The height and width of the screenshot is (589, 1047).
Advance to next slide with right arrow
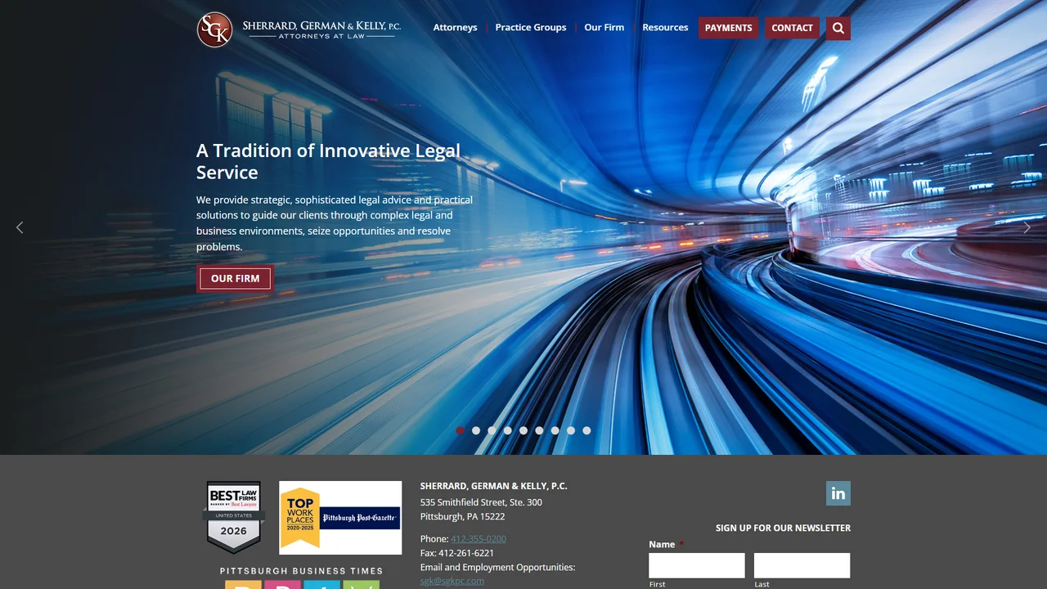point(1027,227)
